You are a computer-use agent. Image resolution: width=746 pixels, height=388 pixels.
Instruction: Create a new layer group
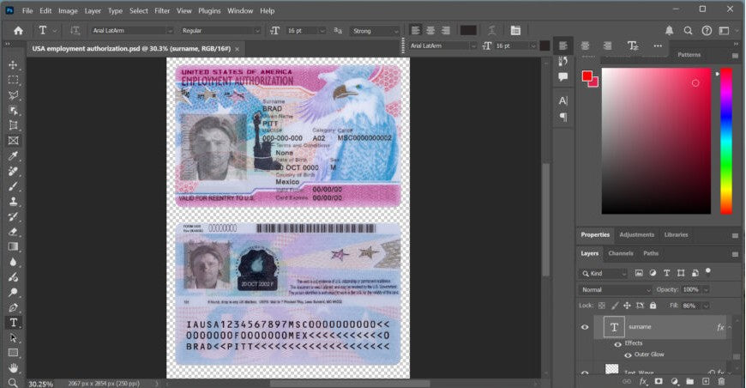click(690, 381)
